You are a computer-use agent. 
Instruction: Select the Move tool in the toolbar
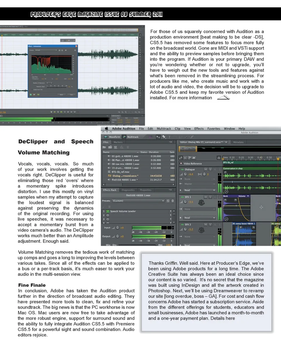[158, 137]
